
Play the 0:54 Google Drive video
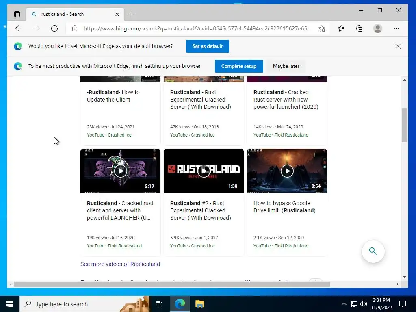pos(287,171)
